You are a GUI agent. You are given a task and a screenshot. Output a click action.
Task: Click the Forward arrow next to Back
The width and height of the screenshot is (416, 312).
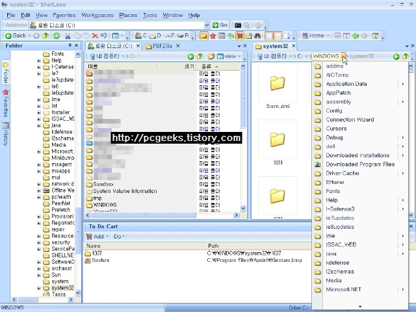36,36
